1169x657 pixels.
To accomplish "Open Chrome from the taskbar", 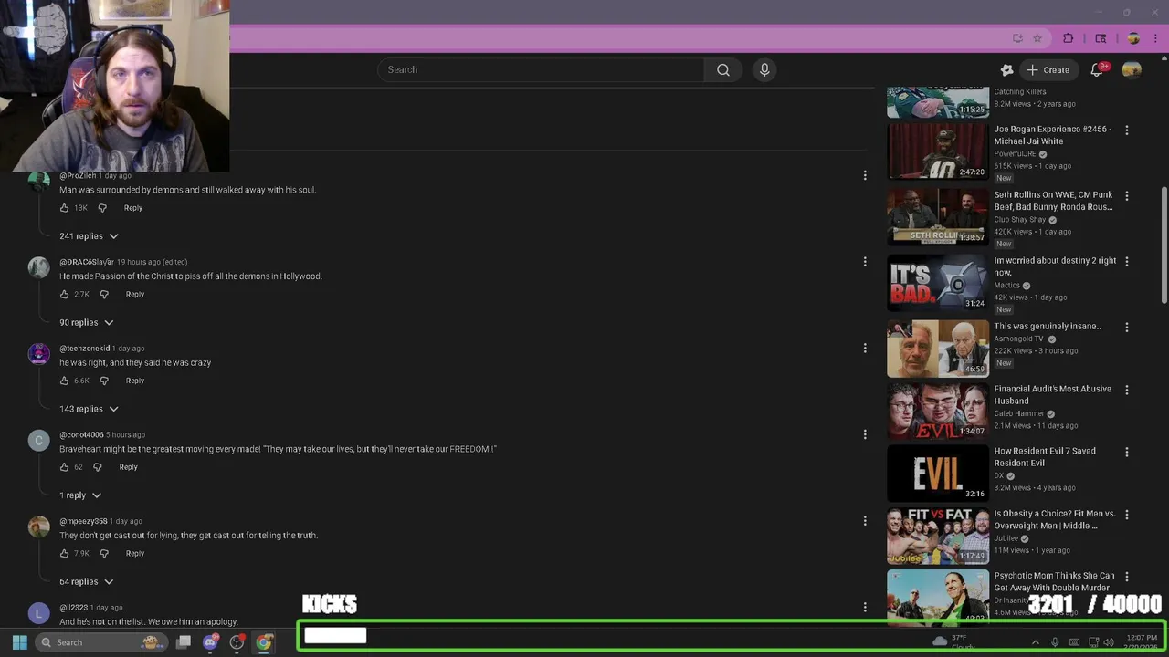I will 263,642.
